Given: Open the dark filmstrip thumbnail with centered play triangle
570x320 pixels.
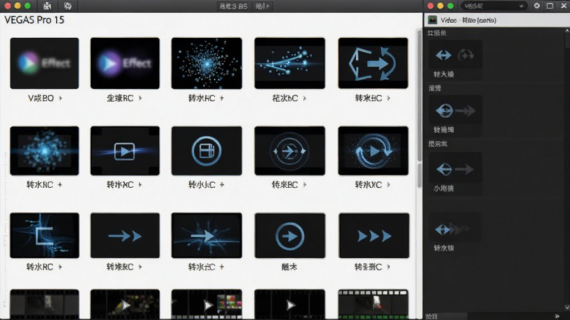Looking at the screenshot, I should pyautogui.click(x=289, y=304).
